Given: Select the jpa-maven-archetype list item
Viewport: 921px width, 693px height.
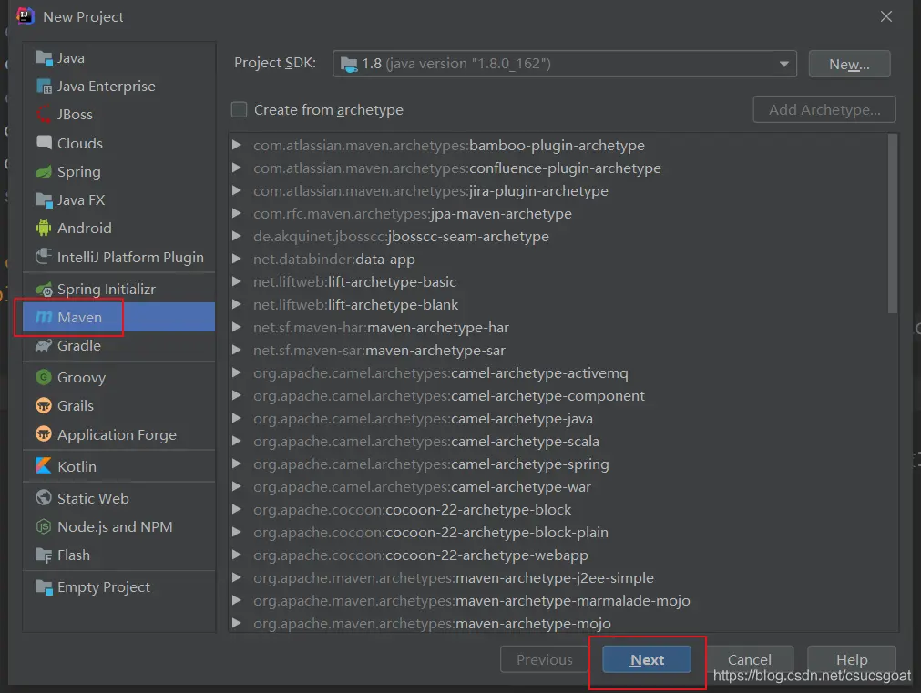Looking at the screenshot, I should coord(413,214).
